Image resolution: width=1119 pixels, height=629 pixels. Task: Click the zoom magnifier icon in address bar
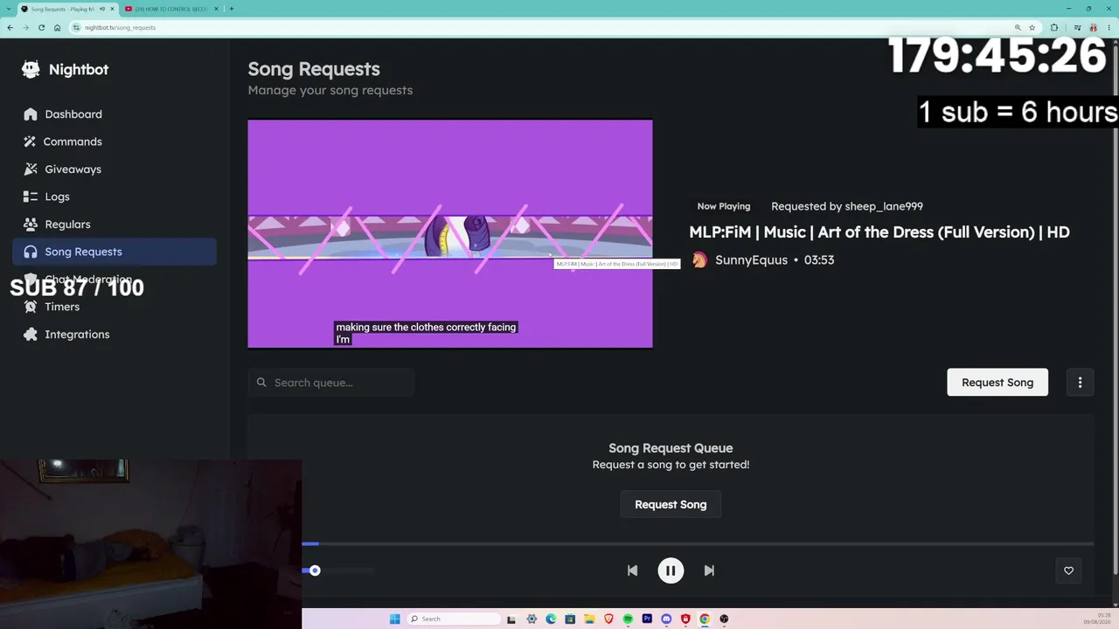pyautogui.click(x=1018, y=27)
